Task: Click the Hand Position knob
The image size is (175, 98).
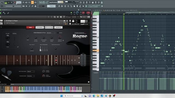Action: [x=44, y=76]
